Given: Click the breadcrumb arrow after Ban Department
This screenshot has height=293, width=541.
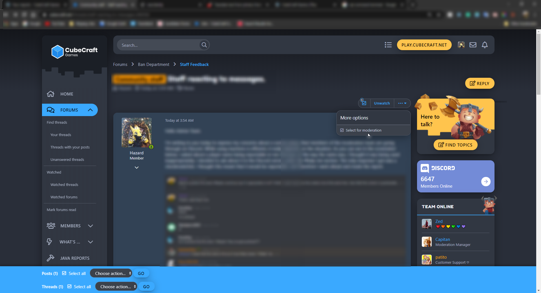Looking at the screenshot, I should [x=175, y=64].
